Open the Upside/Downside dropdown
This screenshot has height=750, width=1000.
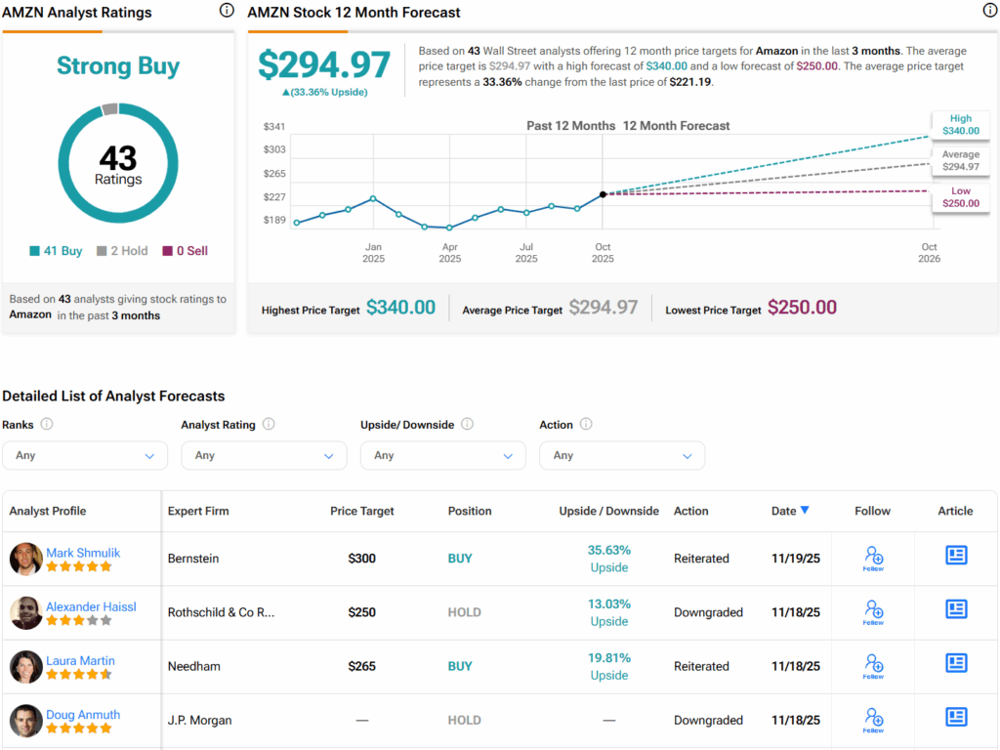(442, 455)
